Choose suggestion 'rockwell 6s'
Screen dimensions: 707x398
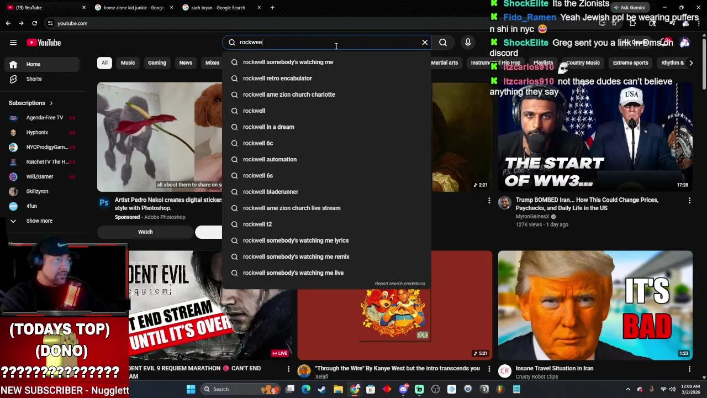point(326,176)
